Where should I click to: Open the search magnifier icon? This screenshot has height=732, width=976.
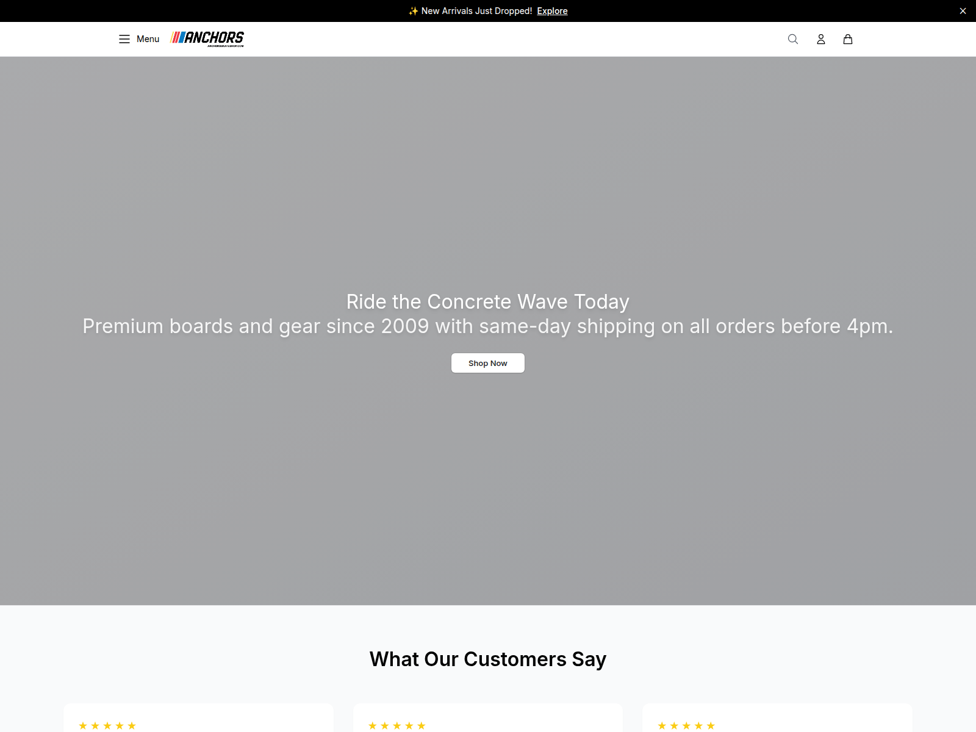(x=793, y=39)
